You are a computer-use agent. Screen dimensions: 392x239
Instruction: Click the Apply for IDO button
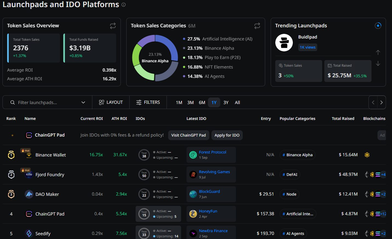click(227, 135)
